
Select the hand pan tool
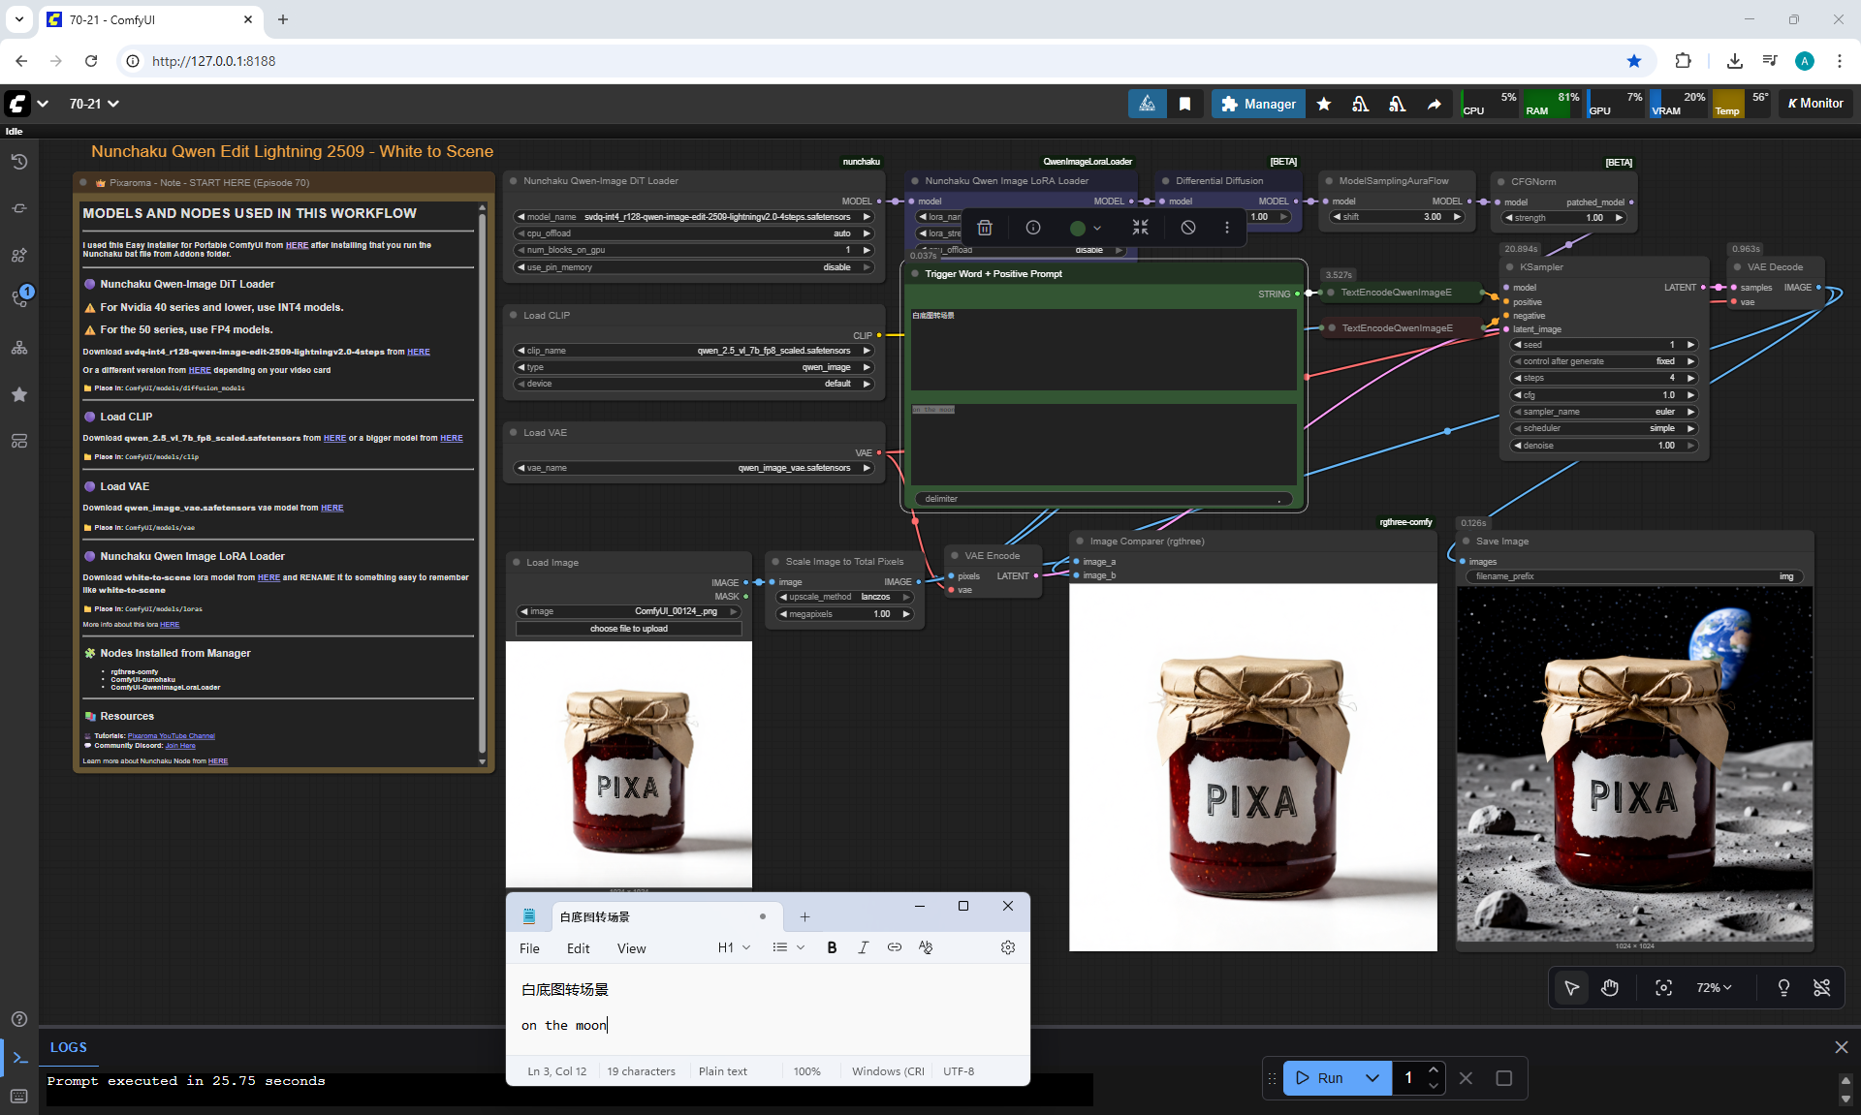[1610, 987]
